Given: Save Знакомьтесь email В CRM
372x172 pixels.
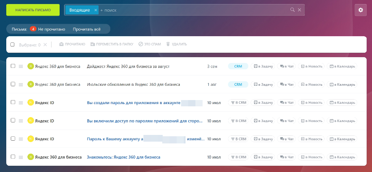Looking at the screenshot, I should coord(238,157).
